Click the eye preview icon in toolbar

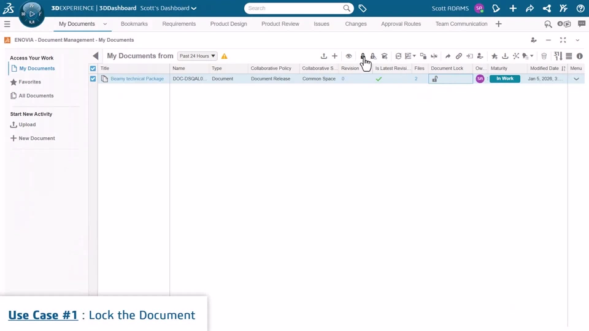pos(348,56)
